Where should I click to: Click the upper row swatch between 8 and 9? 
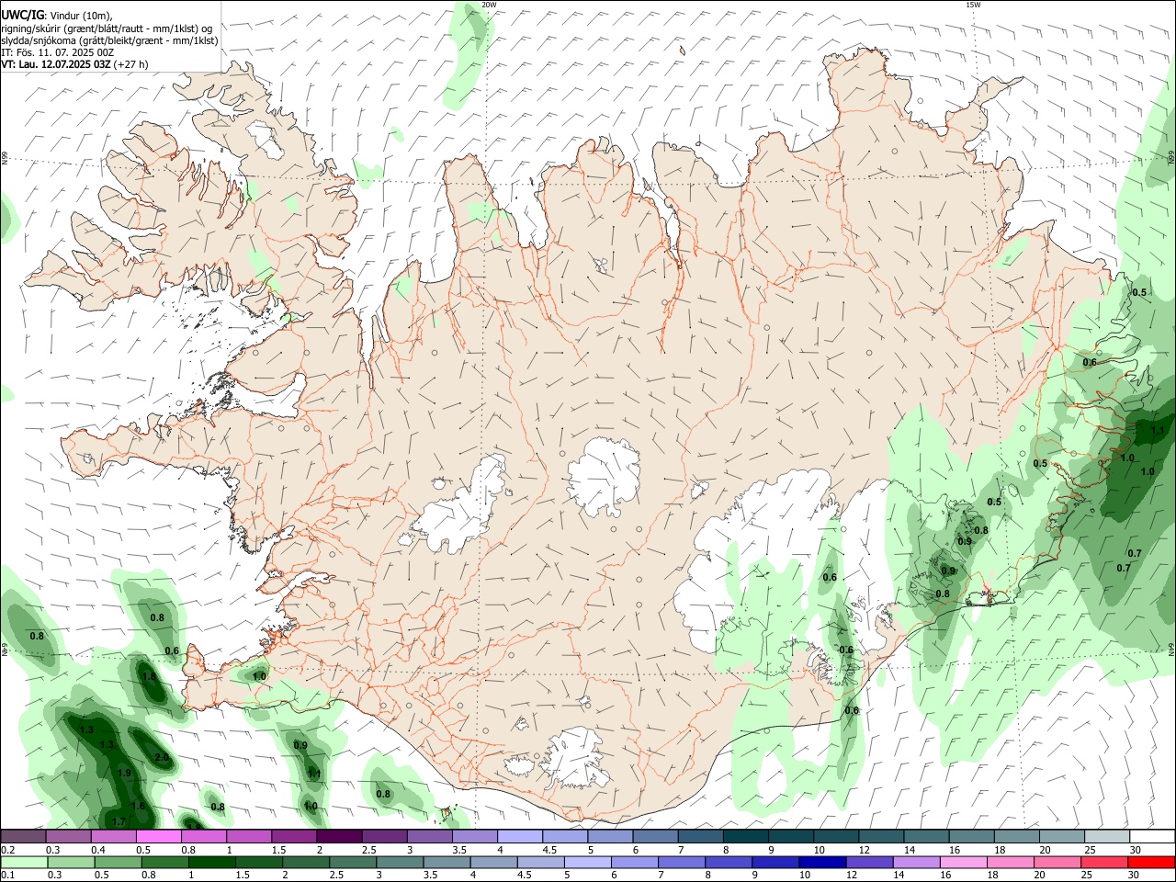click(745, 836)
